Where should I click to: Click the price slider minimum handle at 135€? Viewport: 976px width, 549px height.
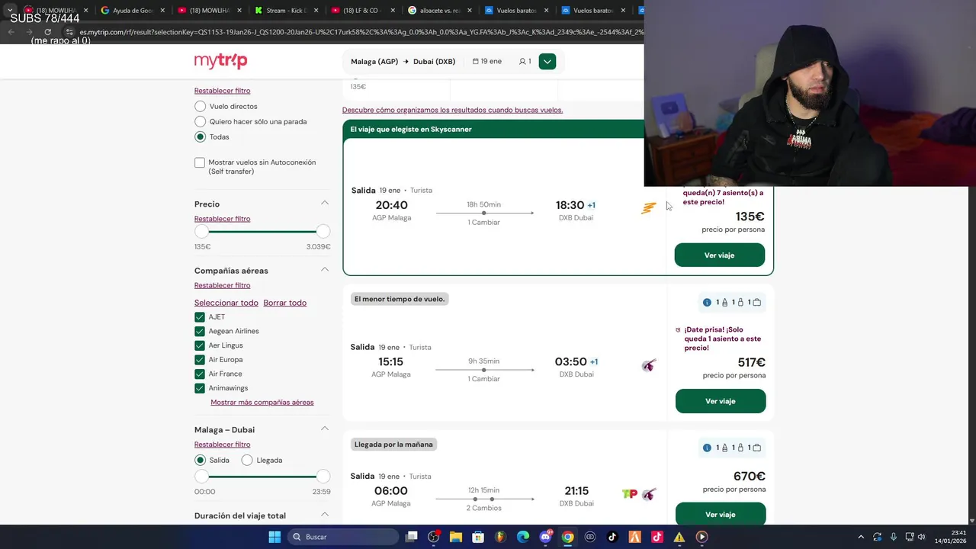(201, 231)
